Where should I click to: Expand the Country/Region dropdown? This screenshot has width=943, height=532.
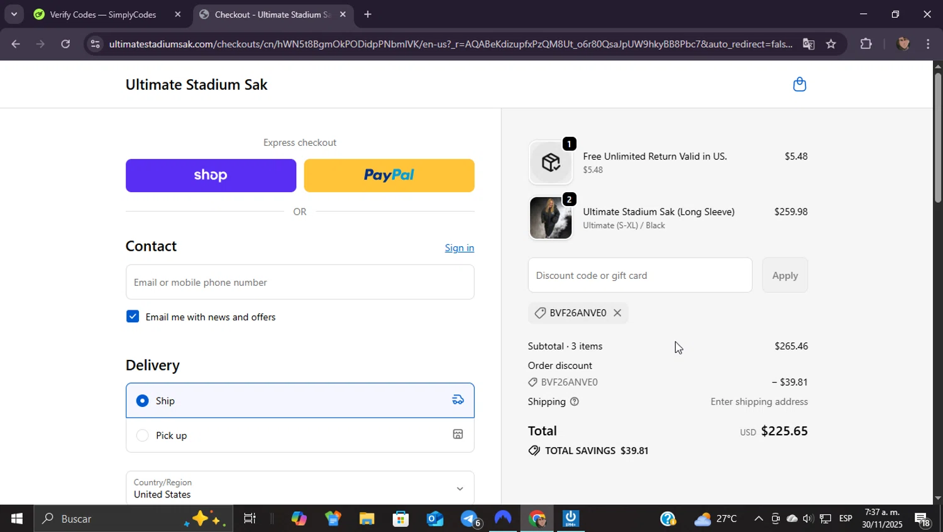tap(300, 488)
